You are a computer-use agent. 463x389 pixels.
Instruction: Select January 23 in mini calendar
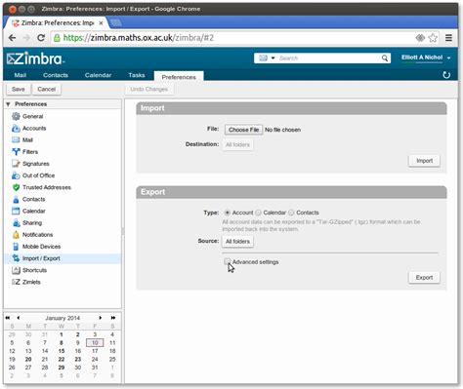coord(78,359)
